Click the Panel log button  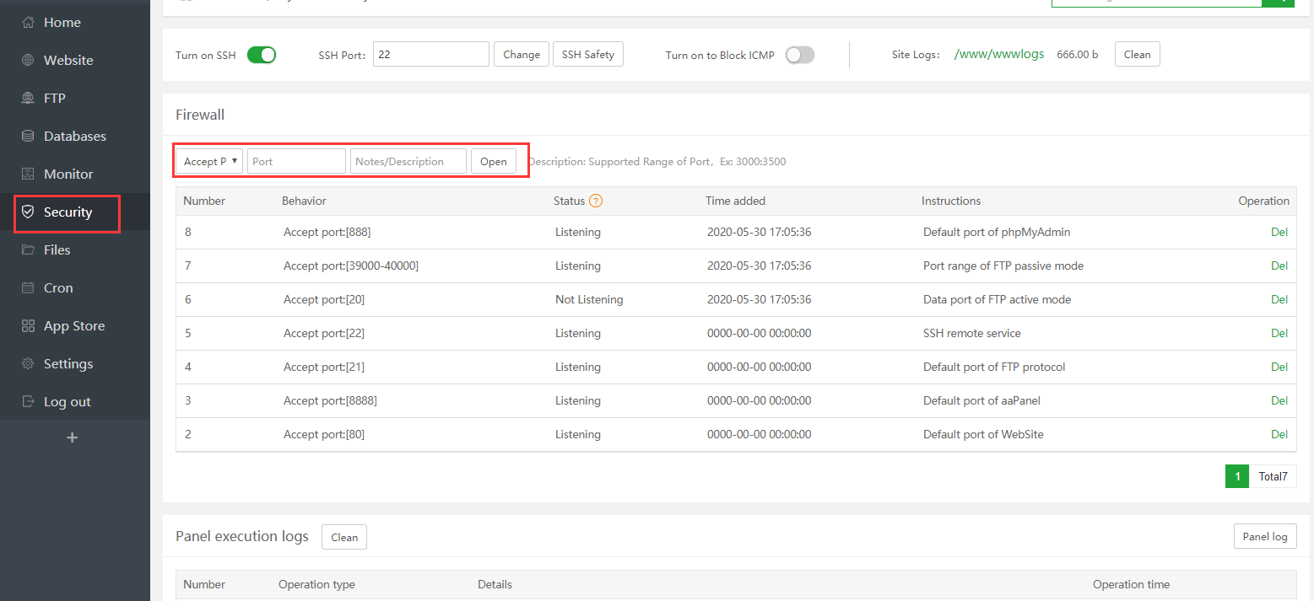coord(1264,537)
